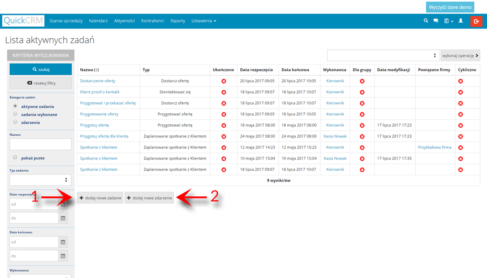The width and height of the screenshot is (487, 278).
Task: Open the bulk operations dropdown above the table
Action: (x=383, y=55)
